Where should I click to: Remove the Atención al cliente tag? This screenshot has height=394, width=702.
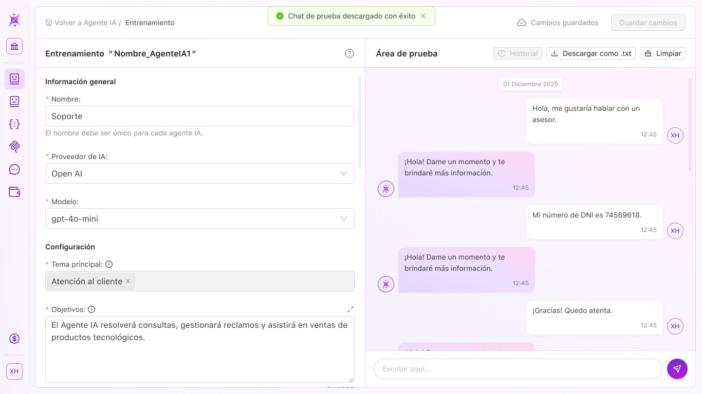[128, 281]
